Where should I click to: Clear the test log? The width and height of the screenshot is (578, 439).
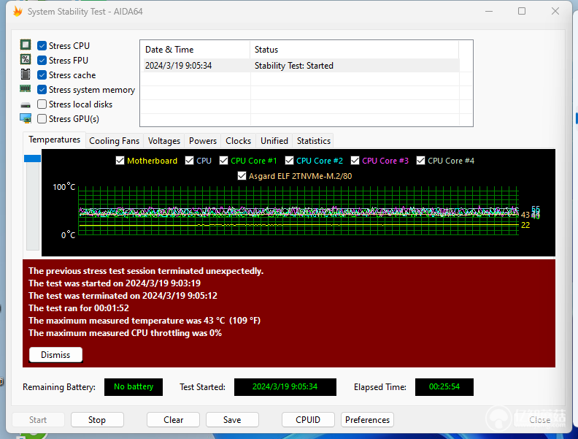tap(173, 420)
